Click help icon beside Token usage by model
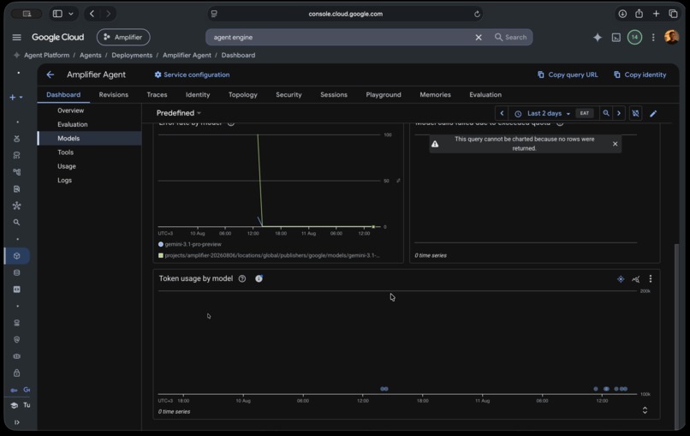The height and width of the screenshot is (436, 690). (x=242, y=278)
